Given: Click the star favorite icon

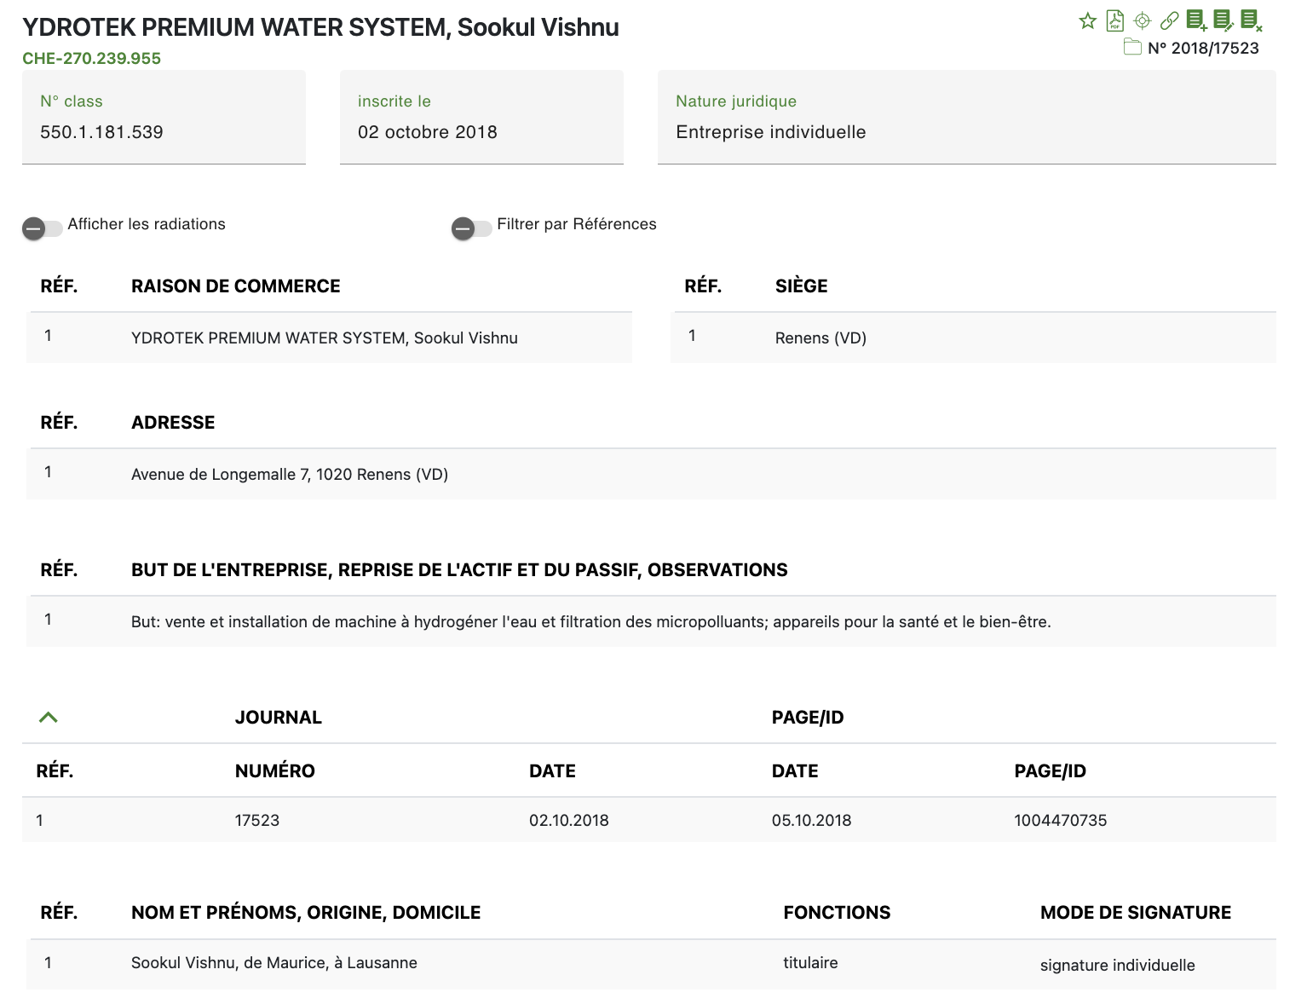Looking at the screenshot, I should 1087,20.
